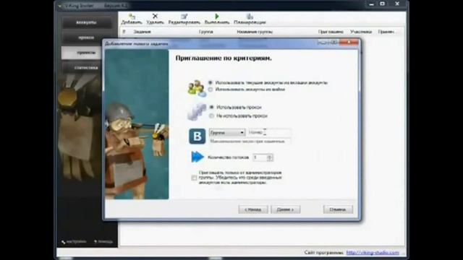Open the статистика sidebar tab

(x=86, y=67)
